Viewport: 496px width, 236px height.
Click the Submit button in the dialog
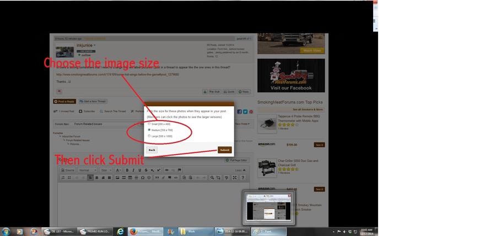tap(224, 150)
